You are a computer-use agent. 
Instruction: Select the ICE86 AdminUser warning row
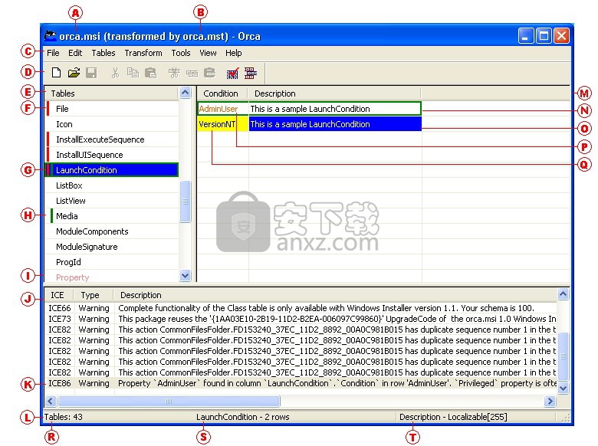point(301,383)
